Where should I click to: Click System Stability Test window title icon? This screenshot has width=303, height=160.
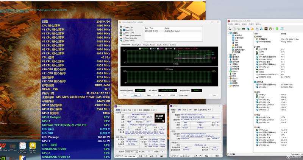click(120, 22)
